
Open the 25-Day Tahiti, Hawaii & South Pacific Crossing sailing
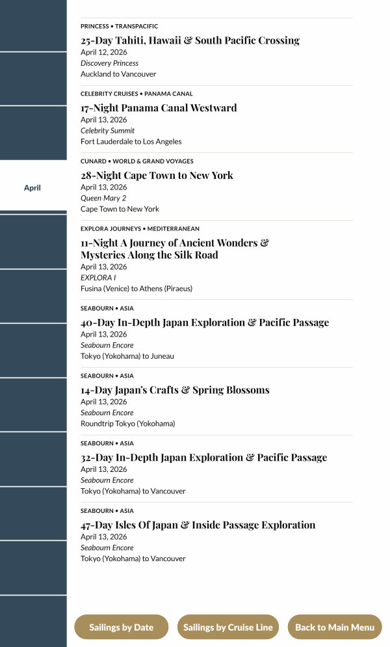(x=190, y=40)
